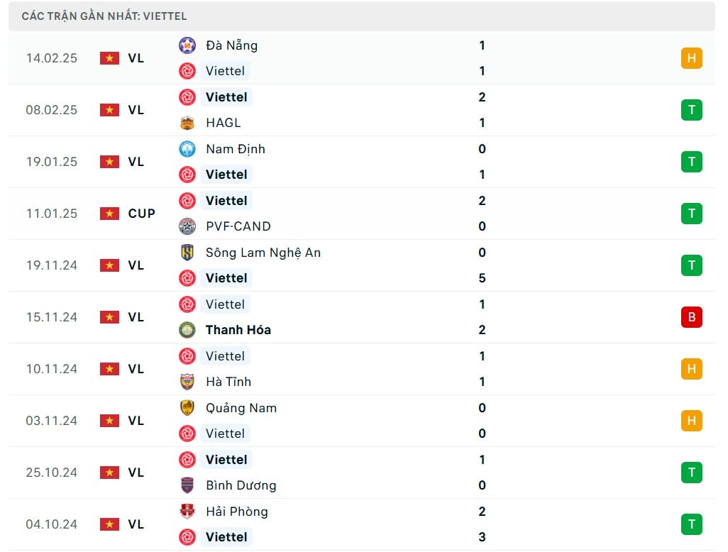Click the Thanh Hóa club badge
Viewport: 728px width, 552px height.
click(187, 330)
